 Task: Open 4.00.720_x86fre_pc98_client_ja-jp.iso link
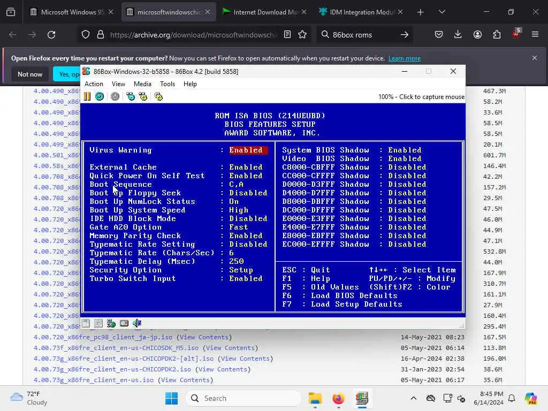pos(103,337)
